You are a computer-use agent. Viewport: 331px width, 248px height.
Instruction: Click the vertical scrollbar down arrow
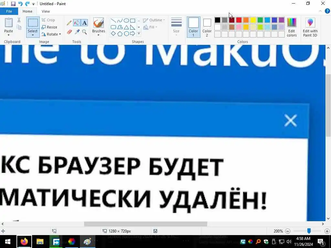(328, 219)
